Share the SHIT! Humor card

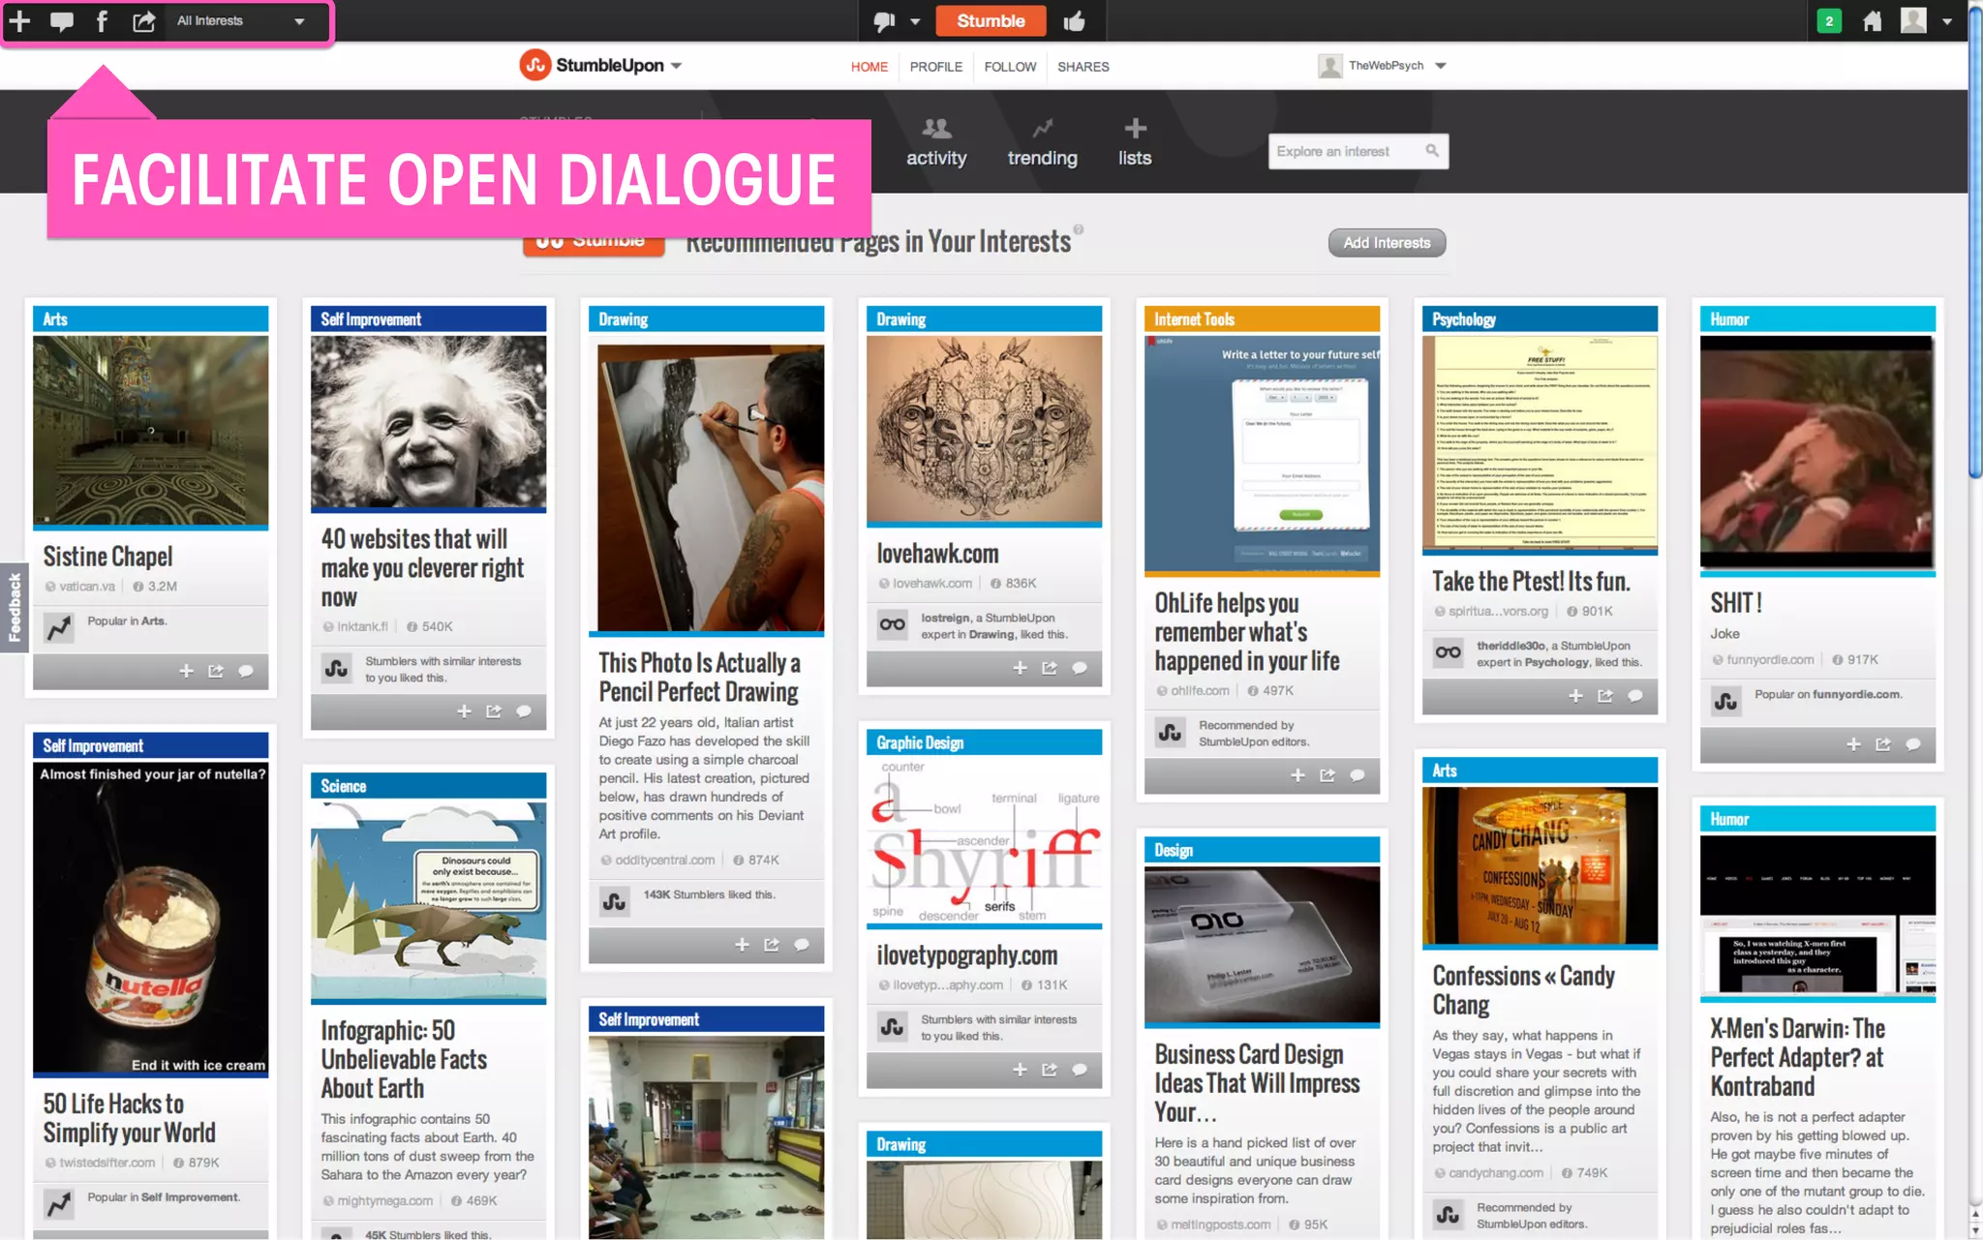pos(1883,744)
